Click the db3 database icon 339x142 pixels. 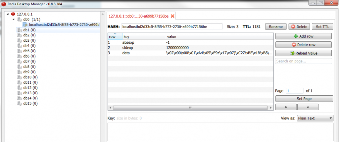point(20,40)
